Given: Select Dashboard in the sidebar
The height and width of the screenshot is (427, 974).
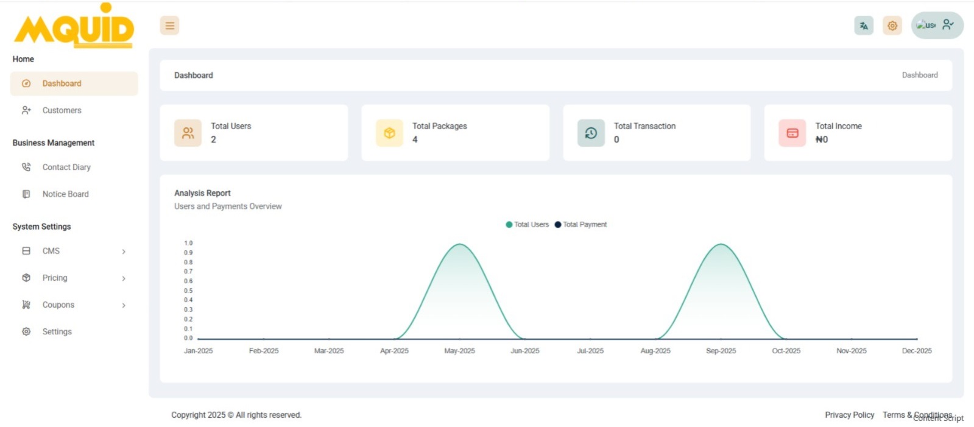Looking at the screenshot, I should pyautogui.click(x=62, y=83).
